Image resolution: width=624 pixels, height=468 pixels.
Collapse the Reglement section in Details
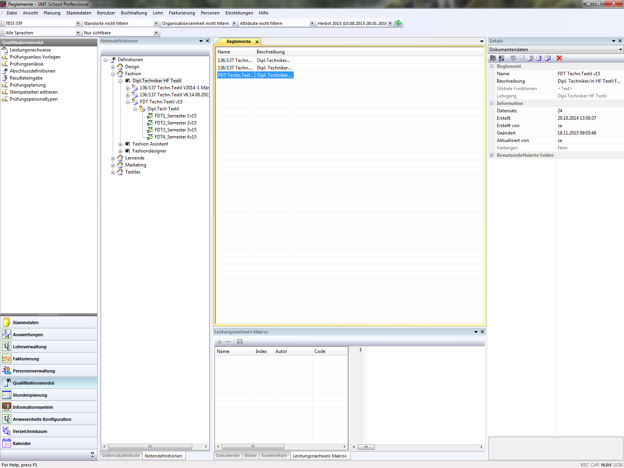(x=492, y=66)
